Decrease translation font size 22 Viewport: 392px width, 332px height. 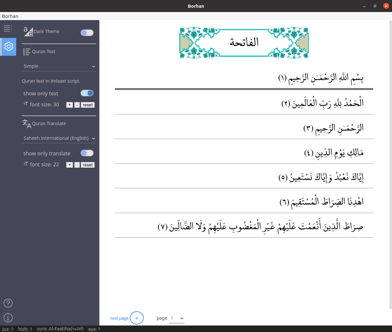[77, 165]
